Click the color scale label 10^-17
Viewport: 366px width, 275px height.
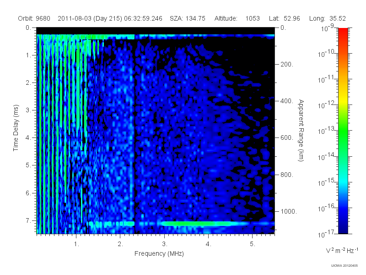[327, 234]
